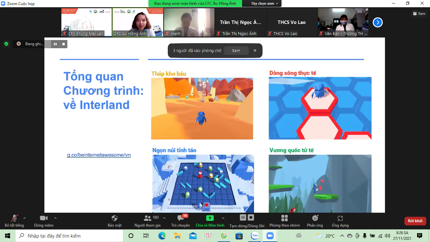Select CFC Phùng Mai Lan video thumbnail

87,22
